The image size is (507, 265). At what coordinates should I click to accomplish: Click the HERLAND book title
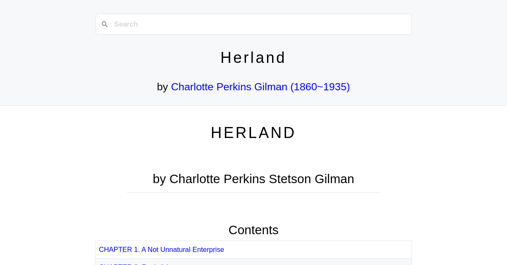(253, 132)
